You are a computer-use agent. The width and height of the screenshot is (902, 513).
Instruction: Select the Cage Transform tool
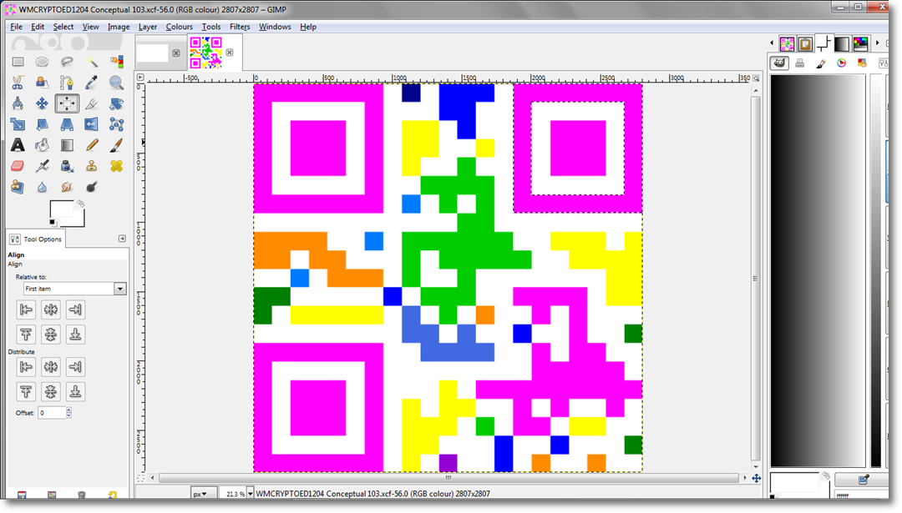(x=117, y=124)
